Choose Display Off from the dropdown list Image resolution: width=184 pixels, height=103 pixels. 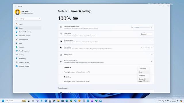[x=143, y=79]
